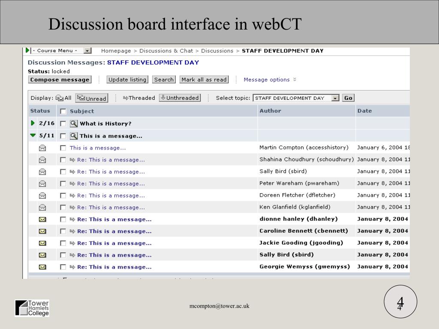Open Martin Compton's This is a message link
Image resolution: width=439 pixels, height=329 pixels.
click(98, 148)
